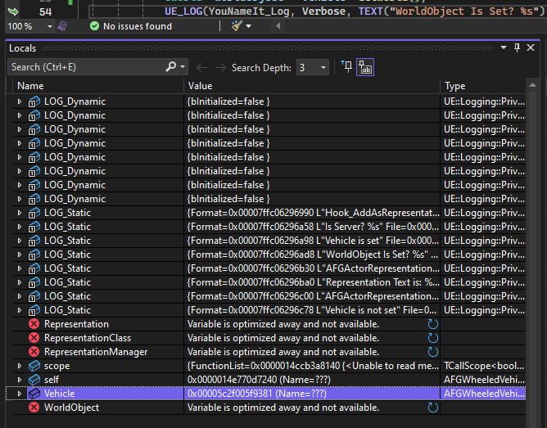Refresh the RepresentationManager variable value
The width and height of the screenshot is (547, 428).
coord(432,352)
